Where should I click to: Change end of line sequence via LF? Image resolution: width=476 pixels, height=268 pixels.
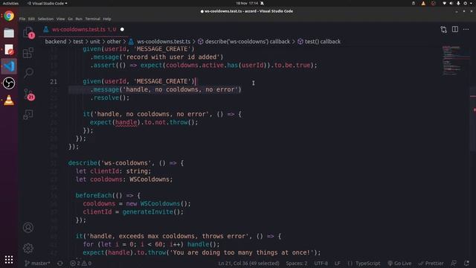tap(337, 263)
